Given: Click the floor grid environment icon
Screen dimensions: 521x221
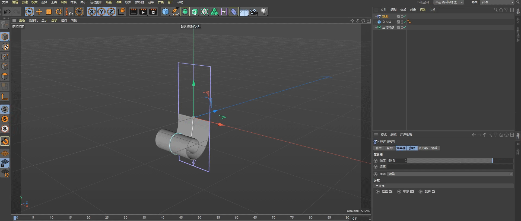Looking at the screenshot, I should coord(244,12).
